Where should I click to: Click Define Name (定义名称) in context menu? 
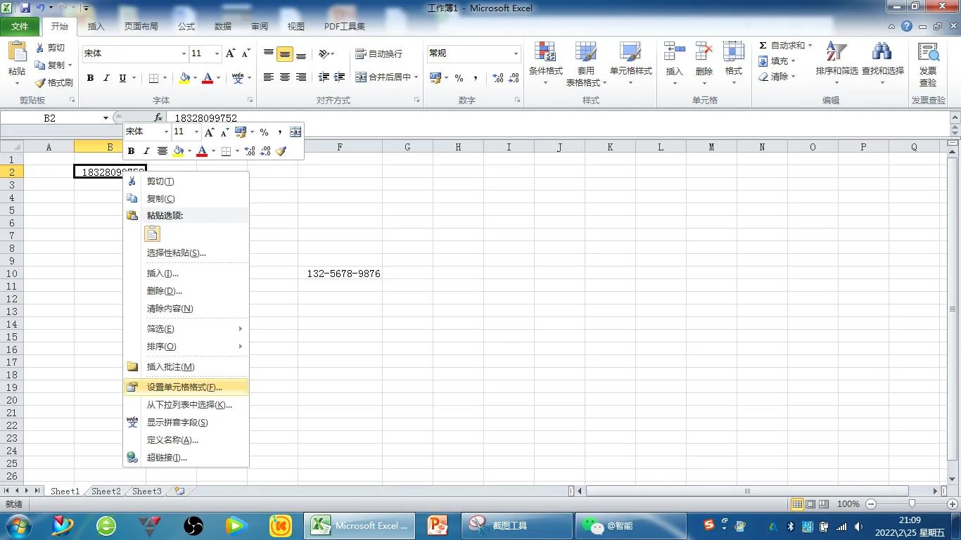tap(186, 440)
